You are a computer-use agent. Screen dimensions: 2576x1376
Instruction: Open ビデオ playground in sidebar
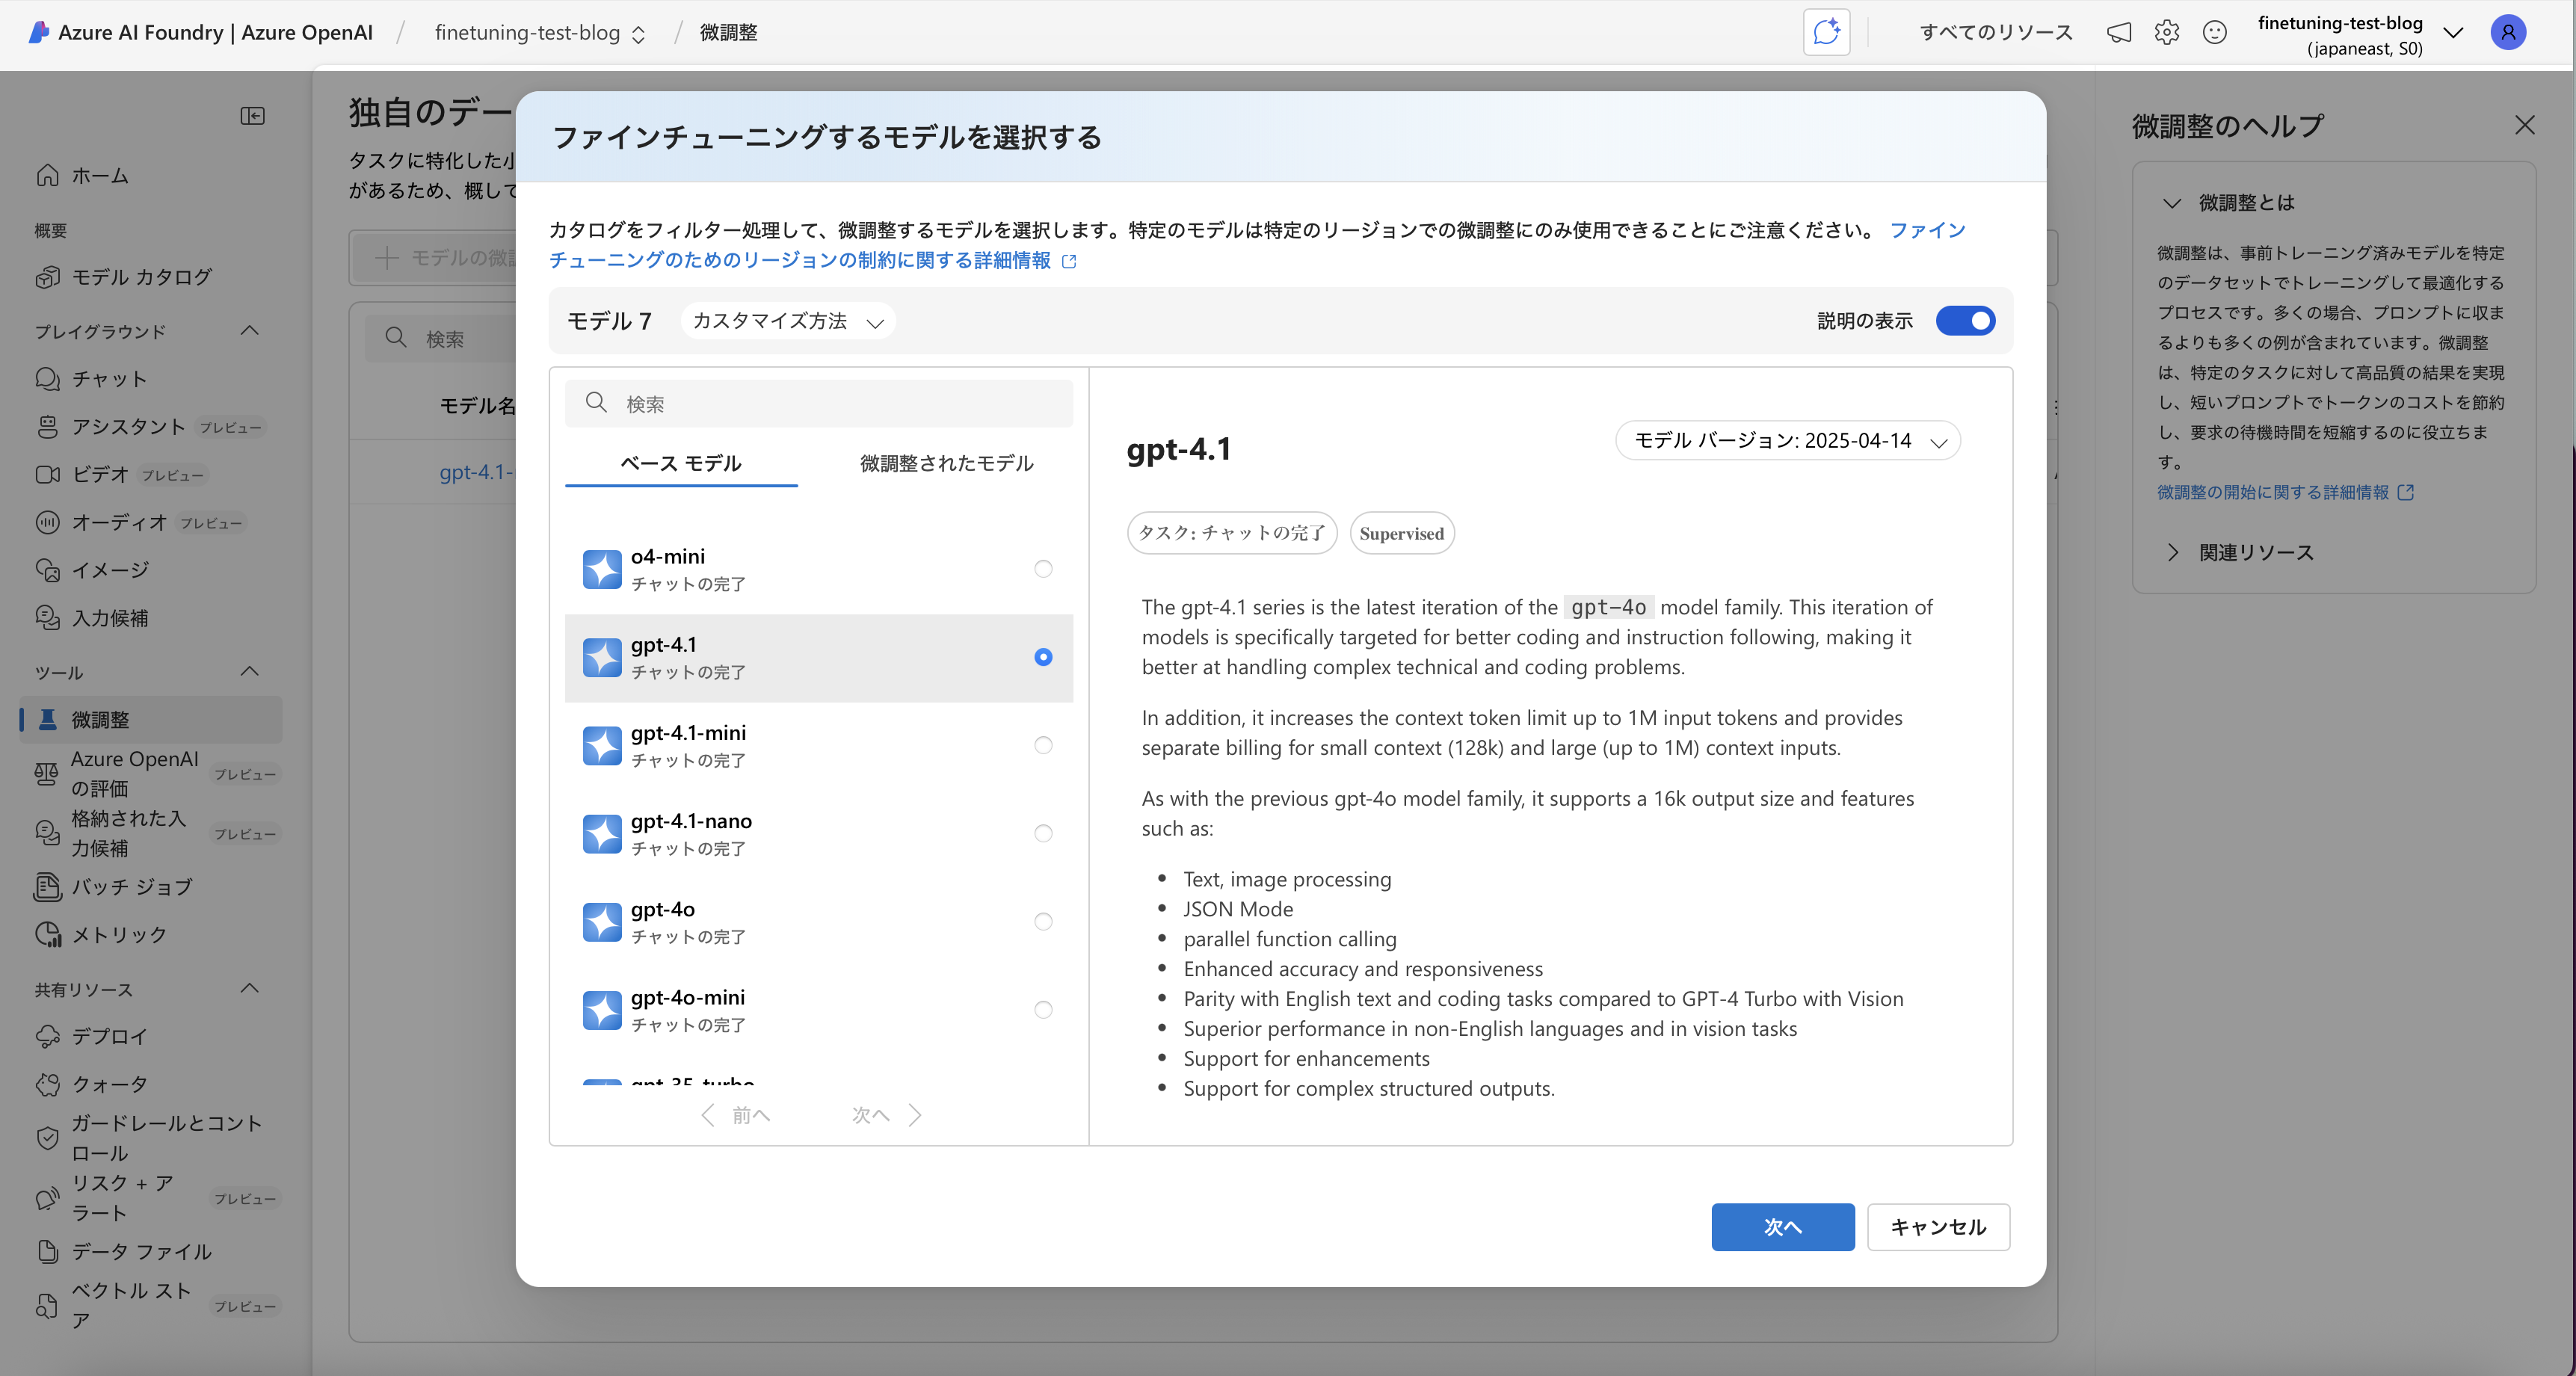(150, 474)
